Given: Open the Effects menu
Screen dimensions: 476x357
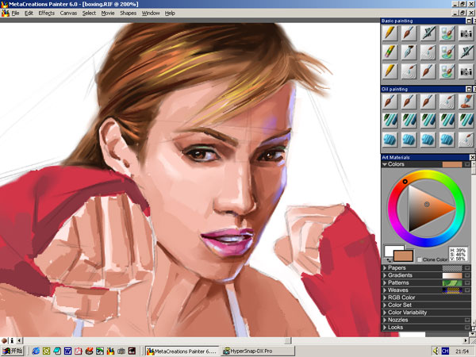Looking at the screenshot, I should 46,13.
